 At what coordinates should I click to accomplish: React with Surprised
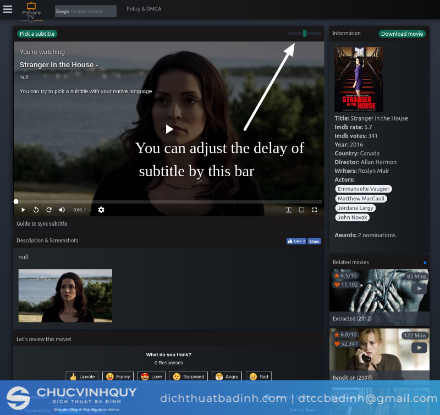[x=189, y=376]
